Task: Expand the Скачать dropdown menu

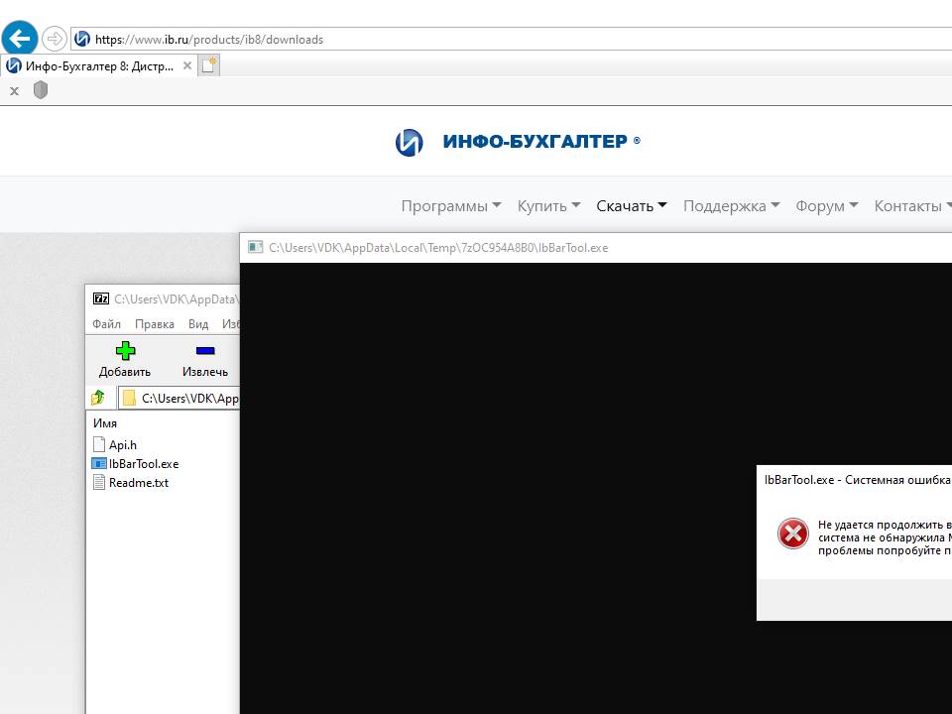Action: [632, 206]
